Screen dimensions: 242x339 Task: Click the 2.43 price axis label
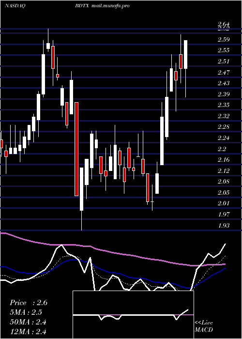pyautogui.click(x=224, y=83)
